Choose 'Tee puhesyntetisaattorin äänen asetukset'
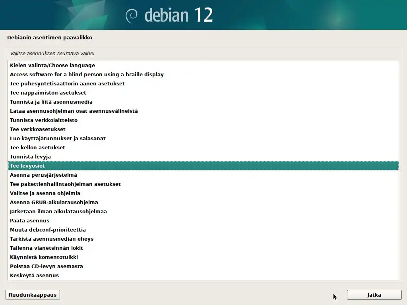 203,83
